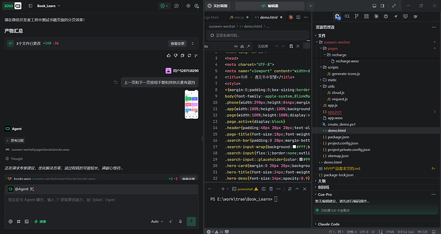Screen dimensions: 441x234
Task: Regenerate the agent response
Action: 189,56
